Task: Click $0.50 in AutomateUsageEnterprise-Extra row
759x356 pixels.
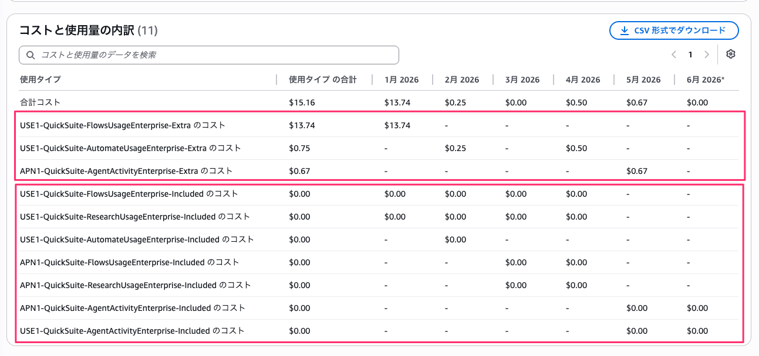Action: click(576, 148)
